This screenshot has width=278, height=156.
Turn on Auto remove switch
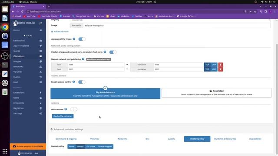coord(73,109)
